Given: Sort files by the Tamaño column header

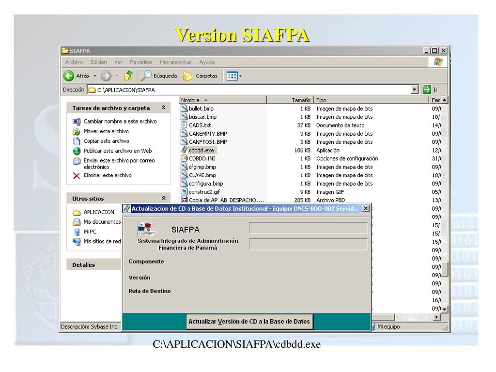Looking at the screenshot, I should click(x=290, y=100).
